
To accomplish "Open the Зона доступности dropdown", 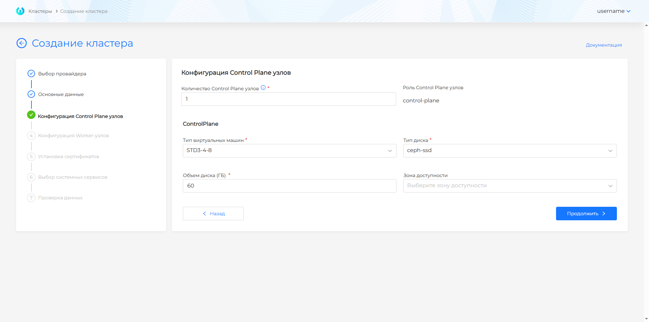I will [510, 186].
